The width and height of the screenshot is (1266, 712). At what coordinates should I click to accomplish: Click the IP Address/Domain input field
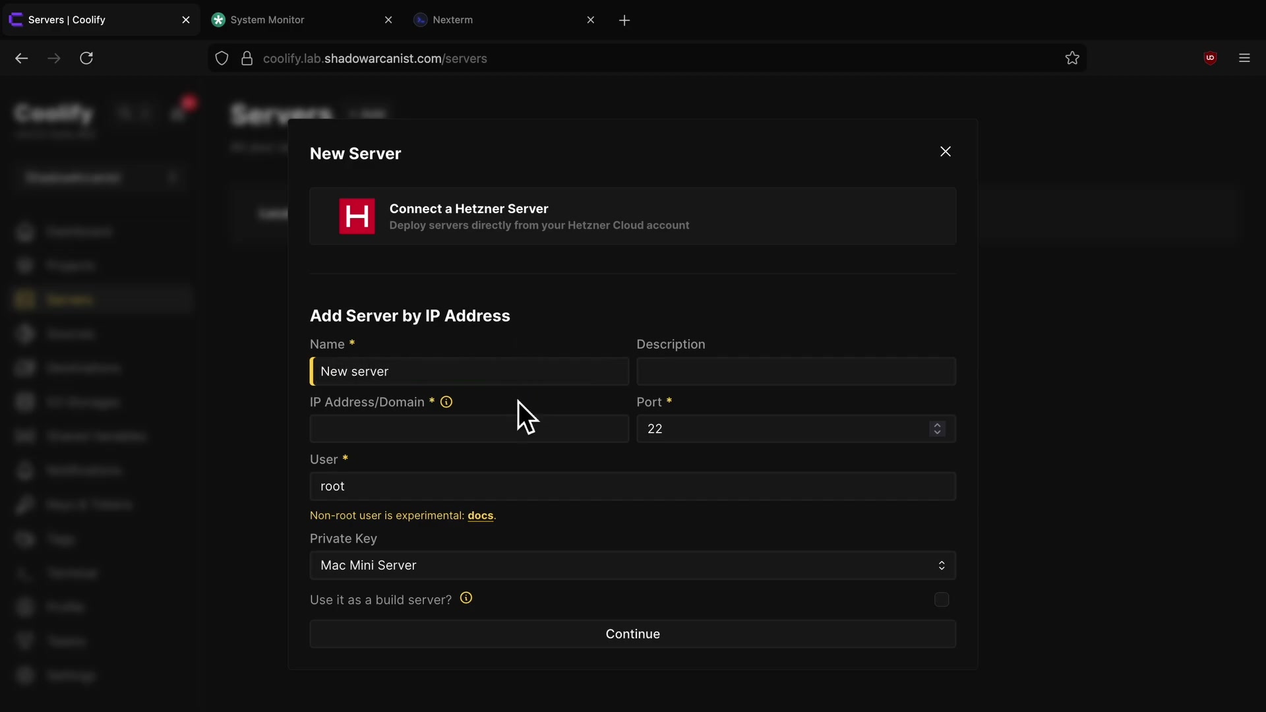click(x=469, y=429)
